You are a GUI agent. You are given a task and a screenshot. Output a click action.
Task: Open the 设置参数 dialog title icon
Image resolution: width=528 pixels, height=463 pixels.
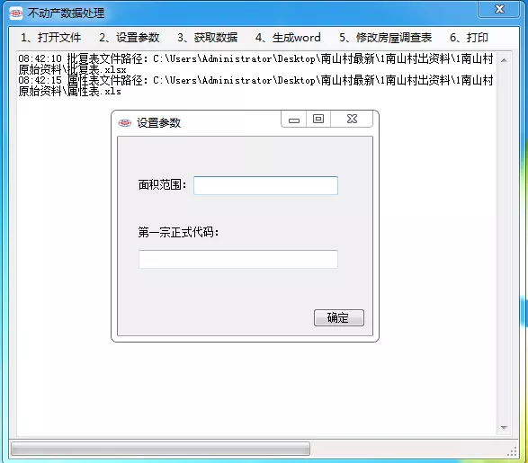(125, 123)
